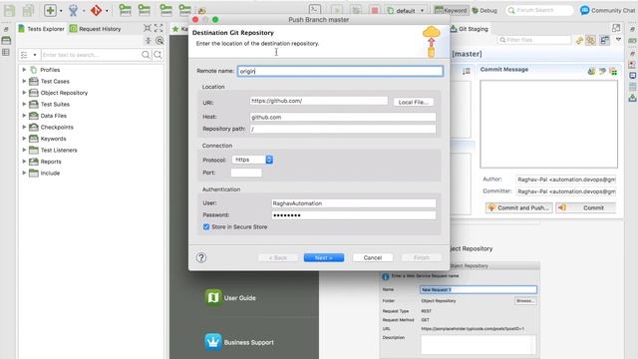
Task: Open the default profile dropdown
Action: tap(406, 11)
